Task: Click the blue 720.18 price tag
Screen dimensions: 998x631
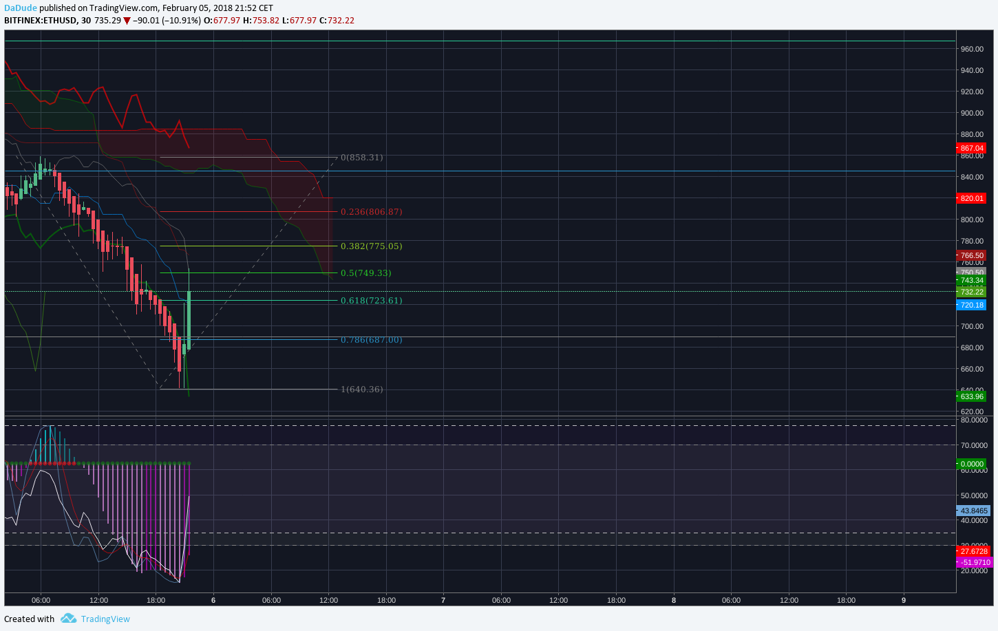Action: coord(972,305)
